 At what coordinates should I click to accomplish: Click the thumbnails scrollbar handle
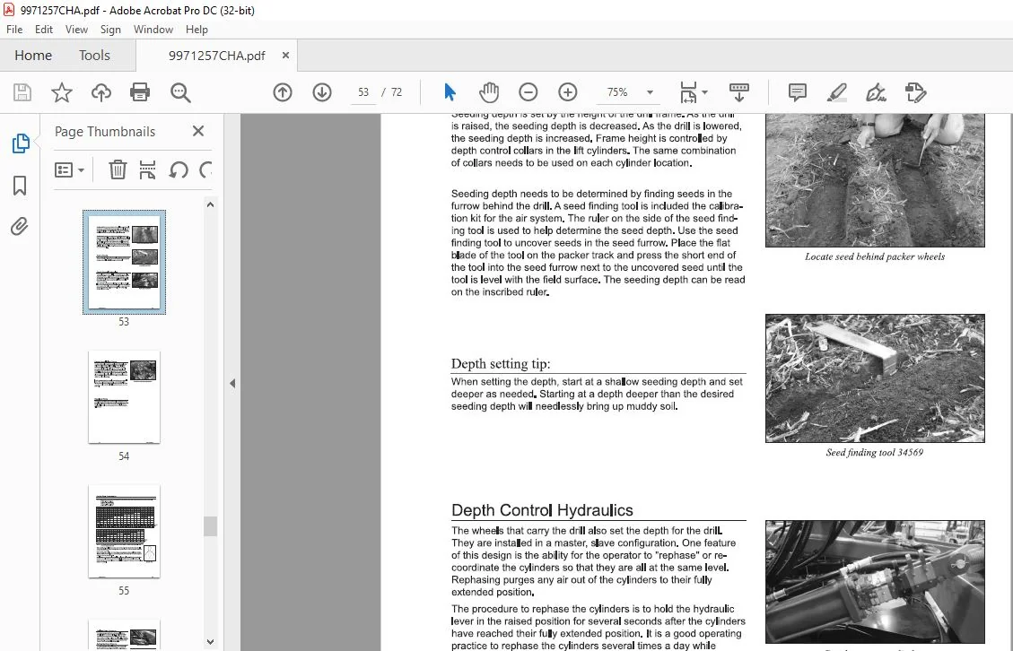click(210, 526)
